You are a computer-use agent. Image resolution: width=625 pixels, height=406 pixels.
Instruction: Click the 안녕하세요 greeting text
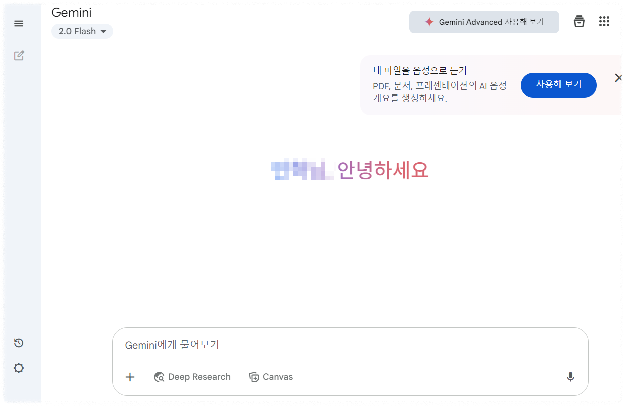point(383,171)
